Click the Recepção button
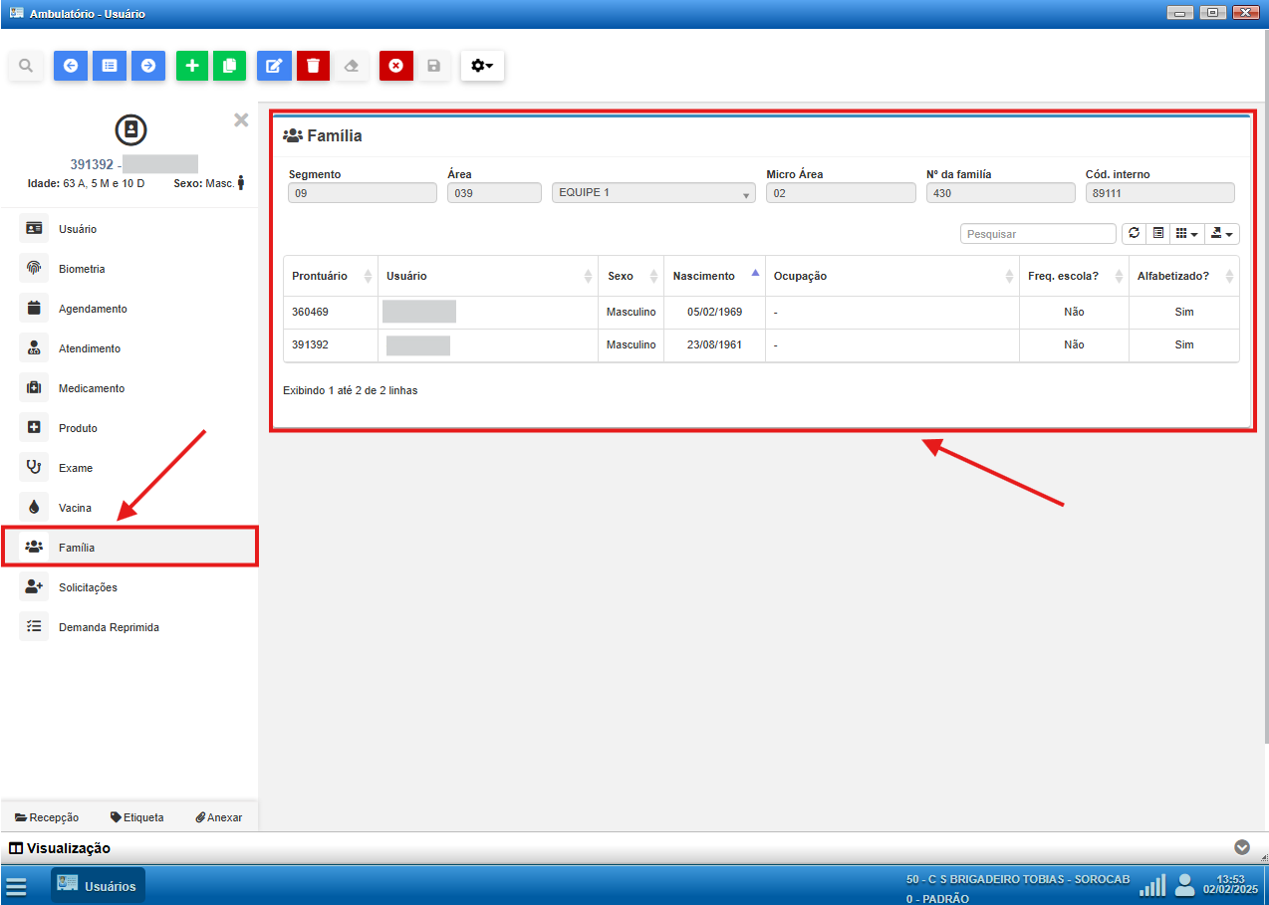The height and width of the screenshot is (905, 1269). 47,817
